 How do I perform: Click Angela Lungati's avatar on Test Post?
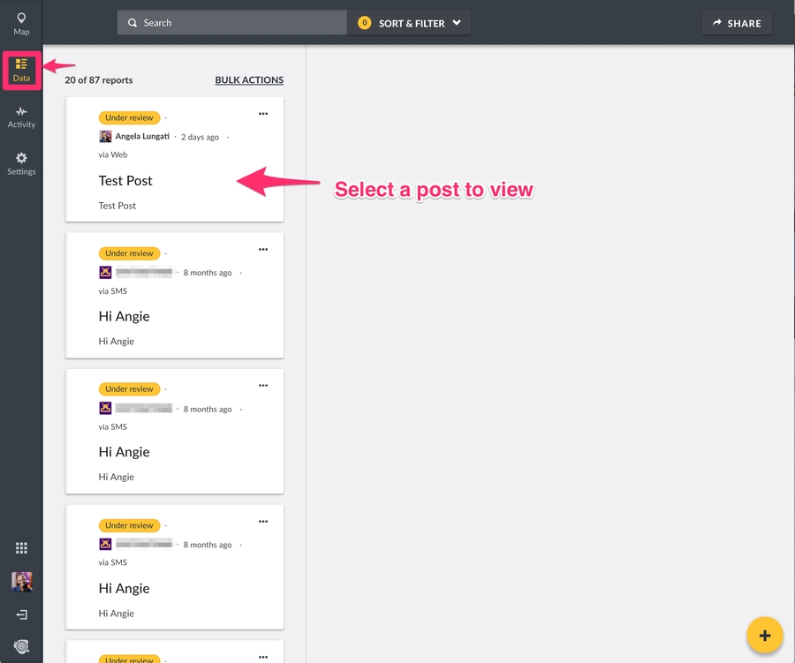tap(105, 137)
